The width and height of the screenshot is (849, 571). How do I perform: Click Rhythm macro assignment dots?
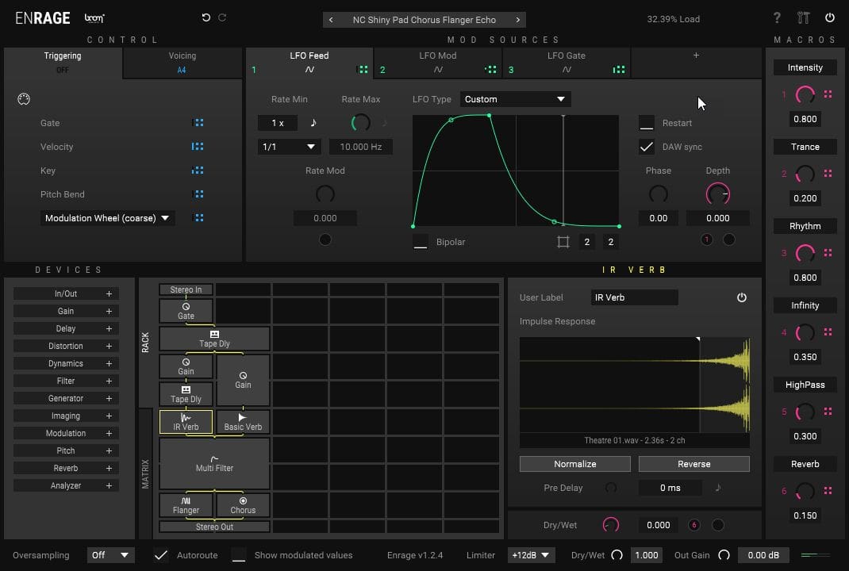[x=828, y=253]
